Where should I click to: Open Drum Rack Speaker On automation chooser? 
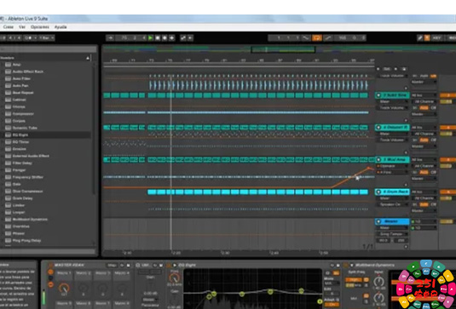[393, 205]
